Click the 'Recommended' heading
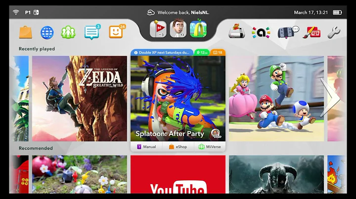Viewport: 356px width, 199px height. point(36,148)
